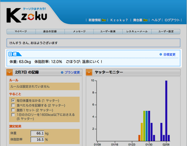
Task: Open ユーザー検索 tab
Action: (x=108, y=31)
